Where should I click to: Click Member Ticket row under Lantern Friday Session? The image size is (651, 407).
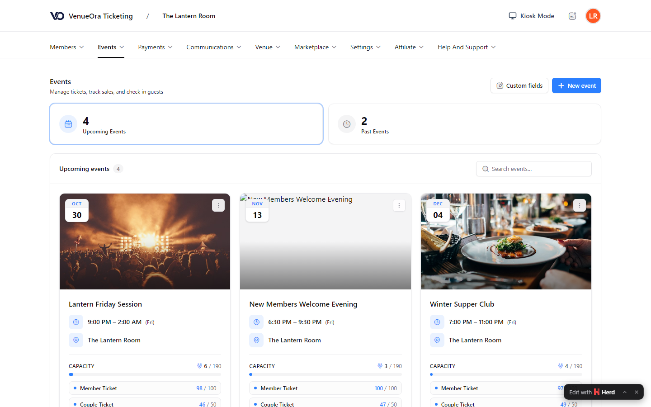click(x=145, y=388)
